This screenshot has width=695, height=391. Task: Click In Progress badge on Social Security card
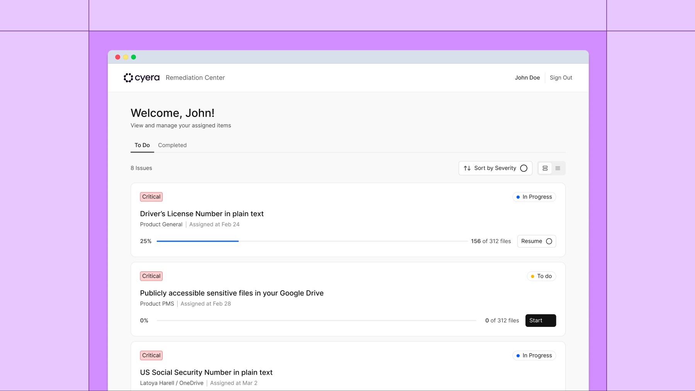point(534,355)
